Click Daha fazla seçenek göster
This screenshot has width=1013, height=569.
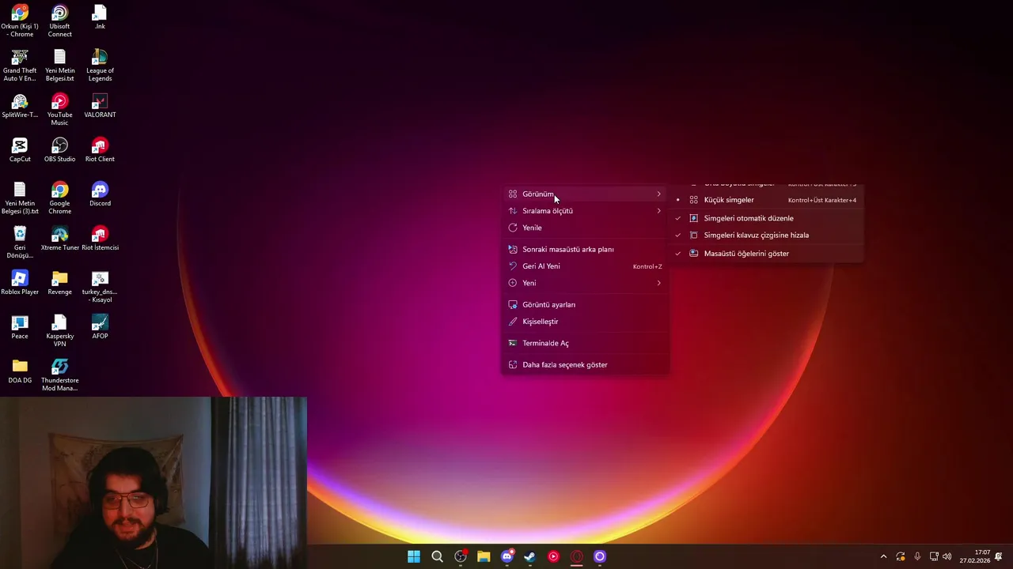586,364
